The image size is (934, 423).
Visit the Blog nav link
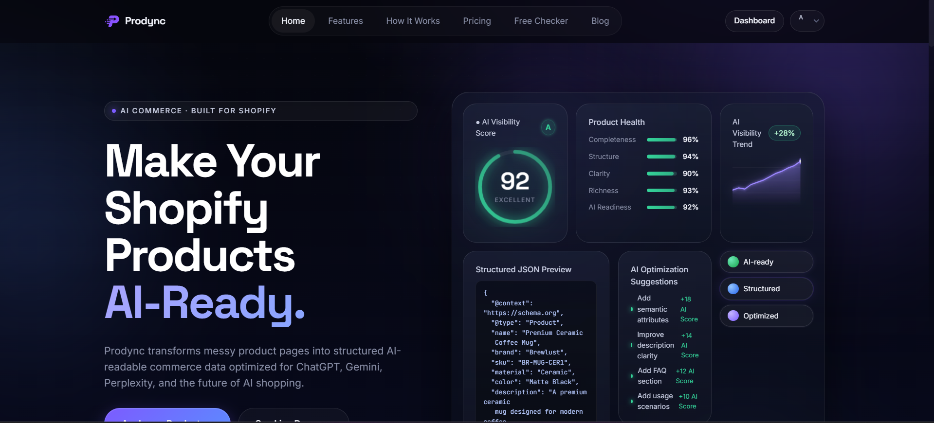(600, 21)
